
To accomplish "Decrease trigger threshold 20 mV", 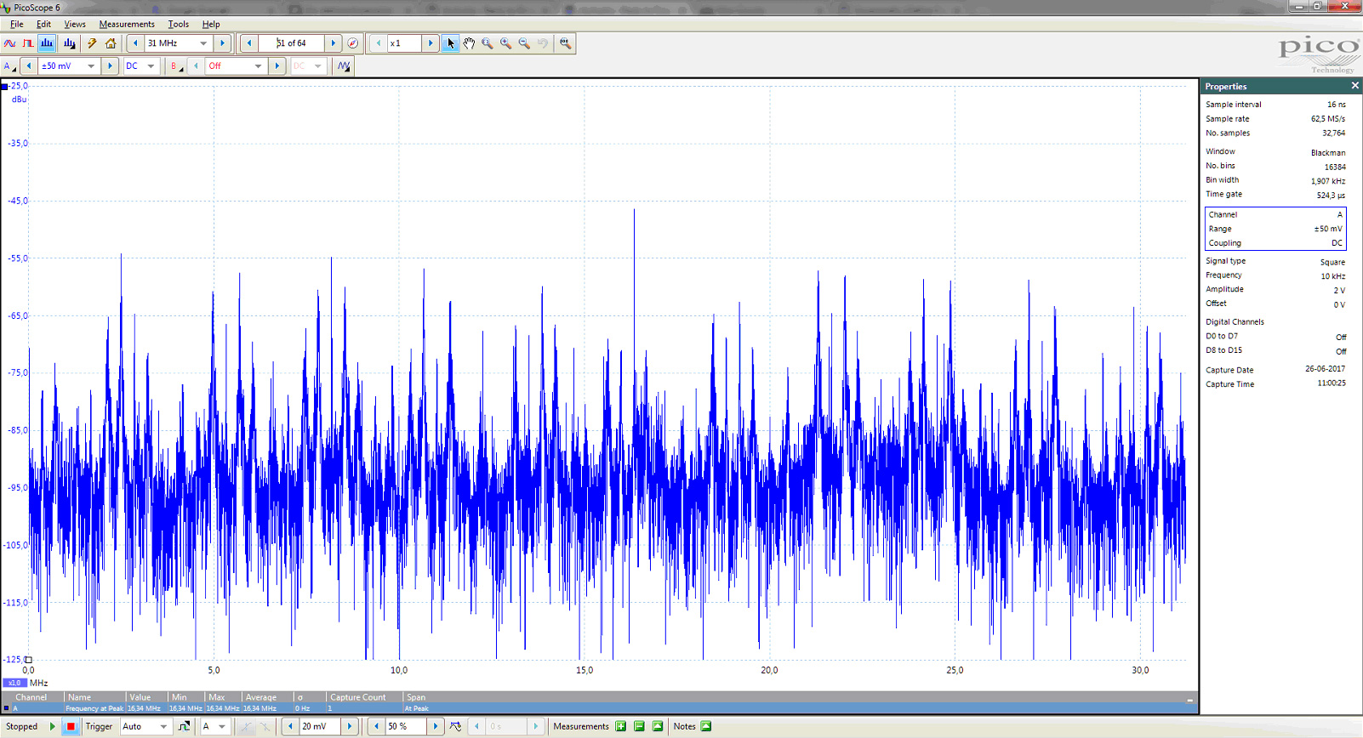I will (x=290, y=727).
